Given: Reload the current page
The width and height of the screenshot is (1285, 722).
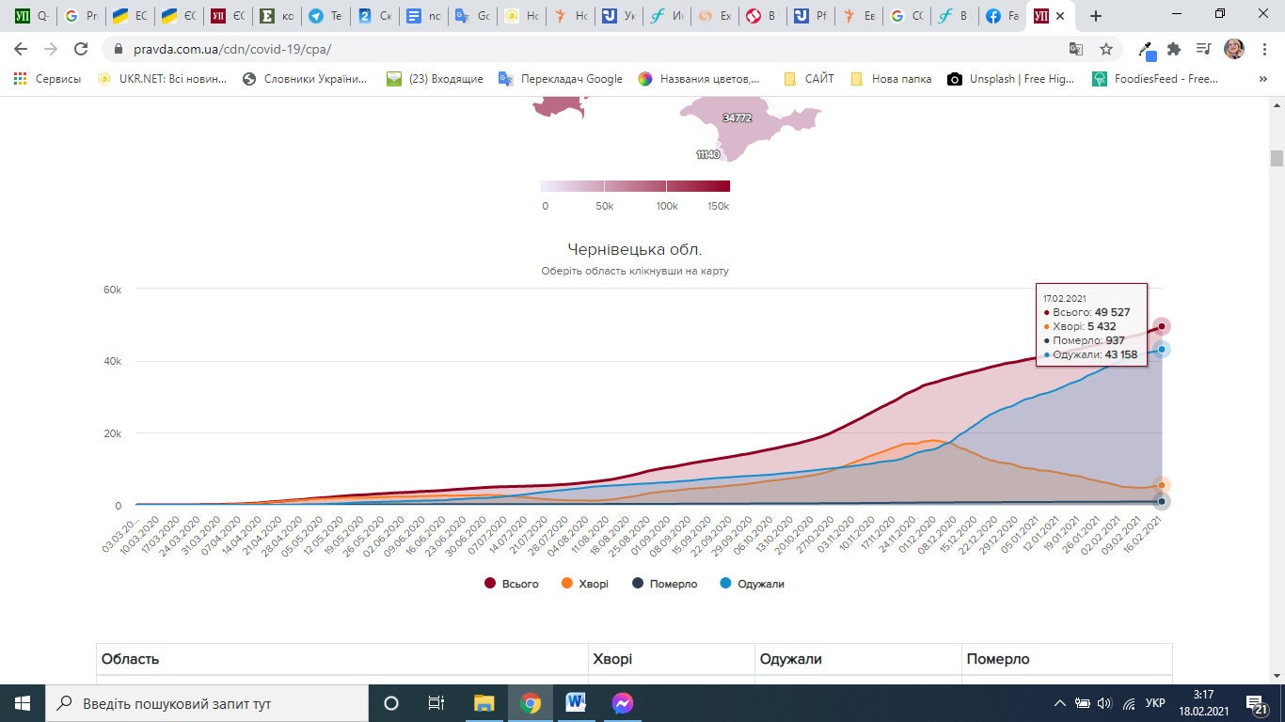Looking at the screenshot, I should [81, 49].
